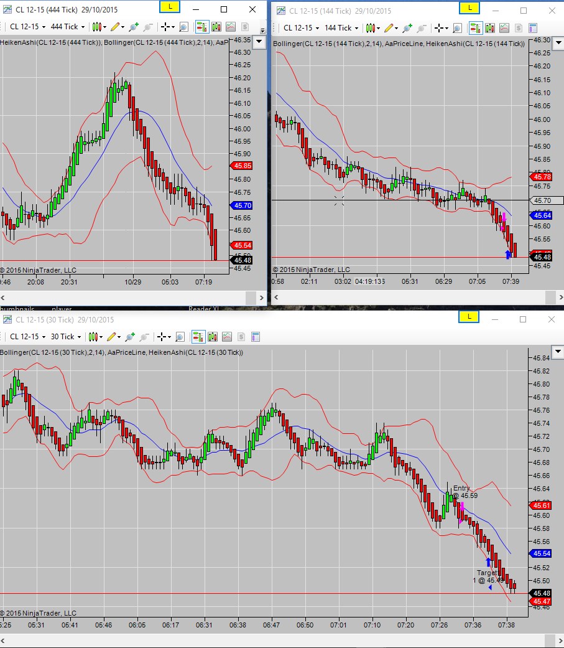
Task: Select crosshair cursor tool in 444 Tick window
Action: pos(167,27)
